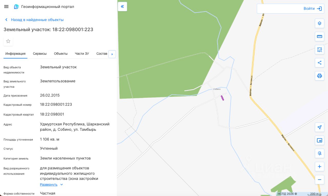Screen dimensions: 328x196
Task: Collapse the left information panel
Action: point(122,7)
